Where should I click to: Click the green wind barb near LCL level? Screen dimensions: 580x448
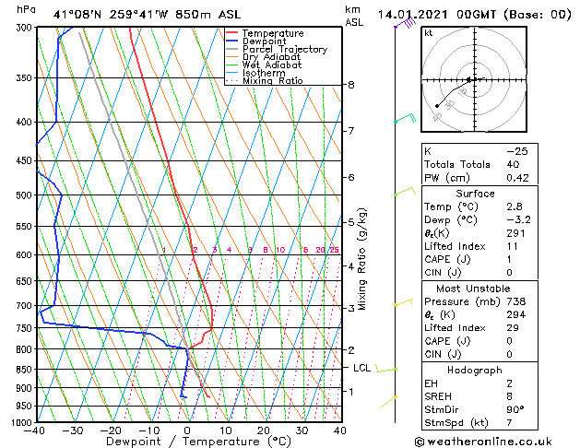point(386,368)
